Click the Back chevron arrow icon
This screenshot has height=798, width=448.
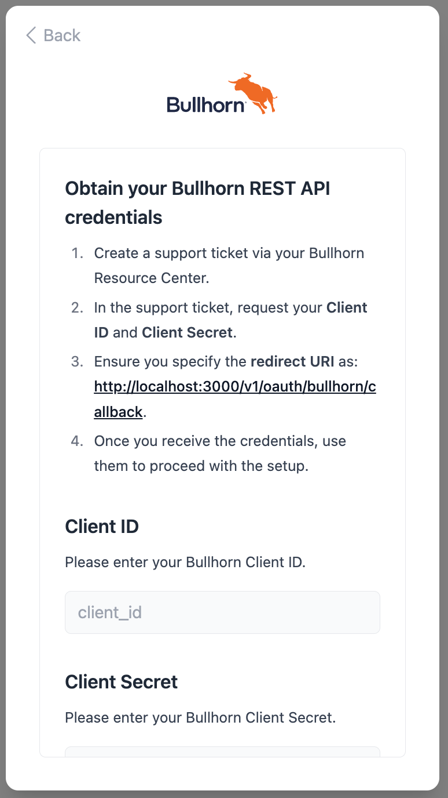coord(31,35)
